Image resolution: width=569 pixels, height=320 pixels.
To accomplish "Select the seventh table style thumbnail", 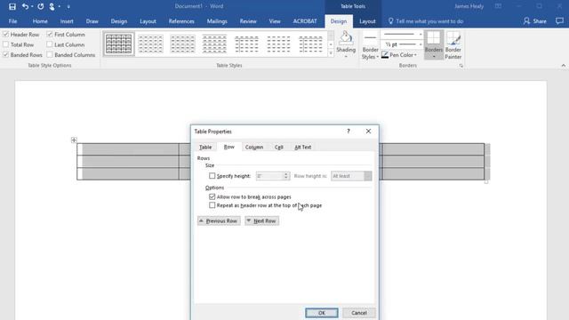I will pos(310,44).
